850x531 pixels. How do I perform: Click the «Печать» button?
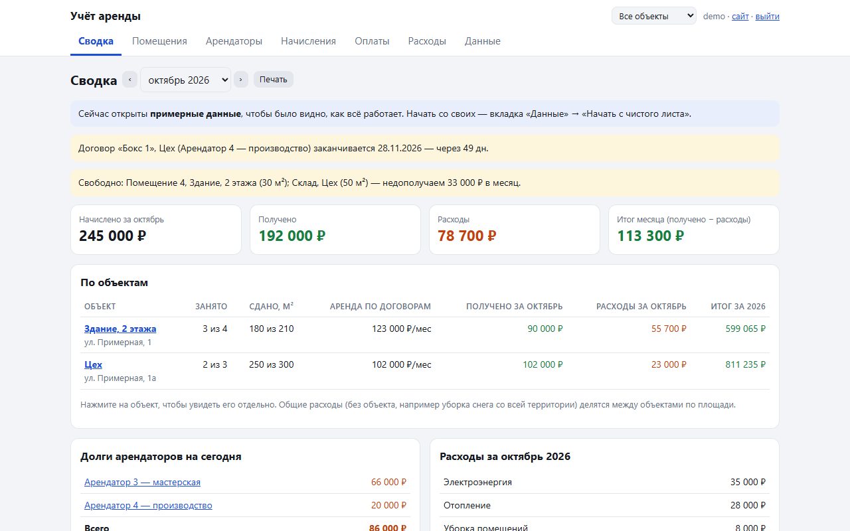(x=274, y=80)
